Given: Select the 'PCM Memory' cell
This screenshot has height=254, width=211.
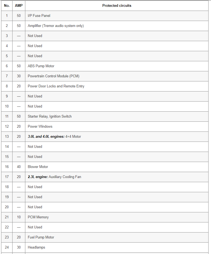Looking at the screenshot, I should click(x=38, y=217).
